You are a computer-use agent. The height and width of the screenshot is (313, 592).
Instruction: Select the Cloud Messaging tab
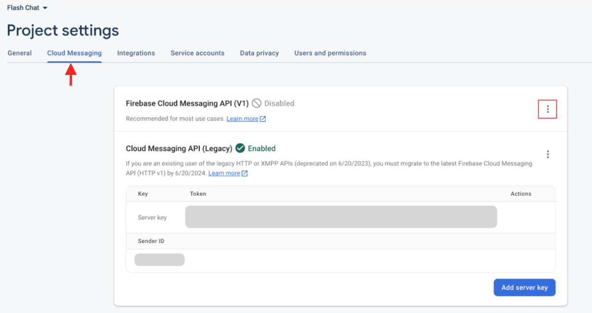pos(74,53)
